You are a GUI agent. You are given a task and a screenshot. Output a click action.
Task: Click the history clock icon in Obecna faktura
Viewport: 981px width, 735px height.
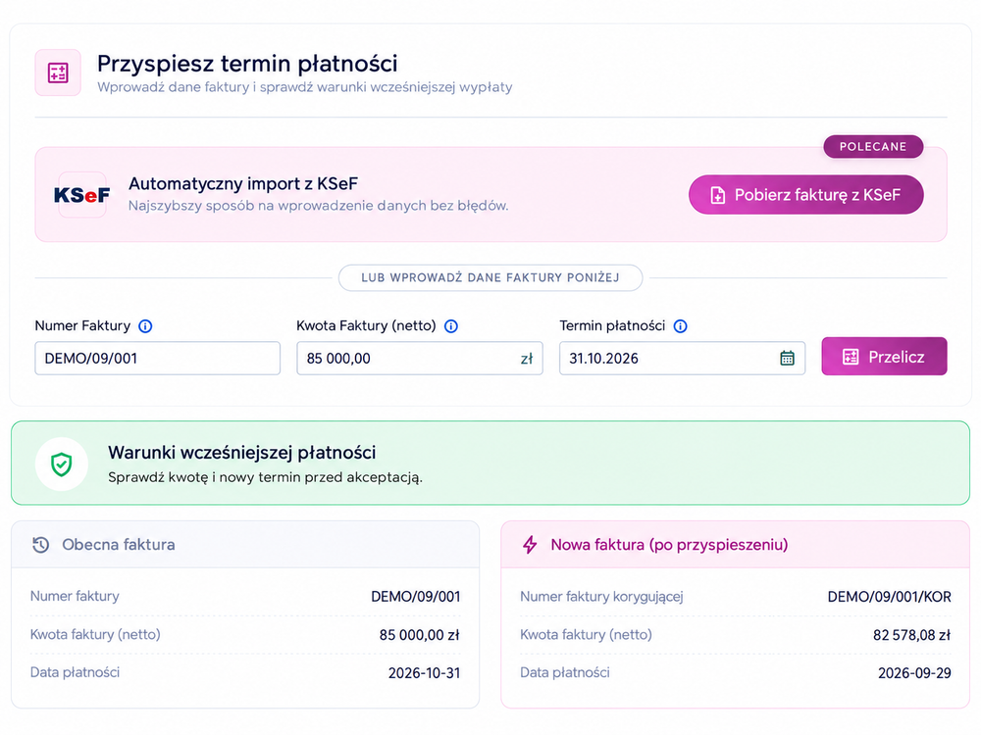(40, 544)
